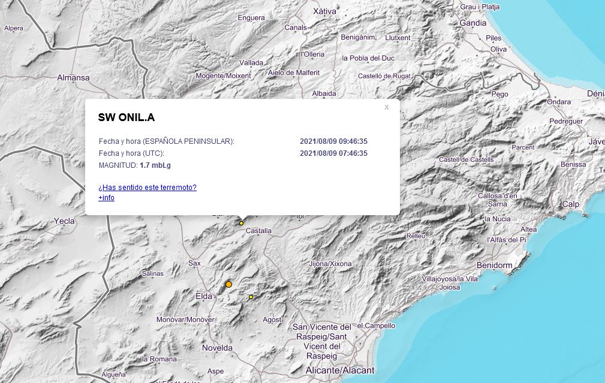Viewport: 605px width, 383px height.
Task: Click the Salinas map label
Action: 152,273
